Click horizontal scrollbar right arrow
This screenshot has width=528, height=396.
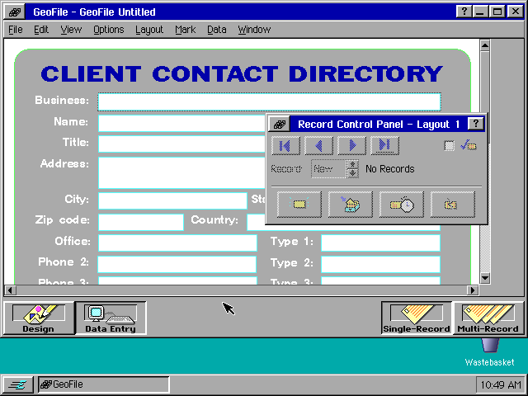pyautogui.click(x=473, y=290)
